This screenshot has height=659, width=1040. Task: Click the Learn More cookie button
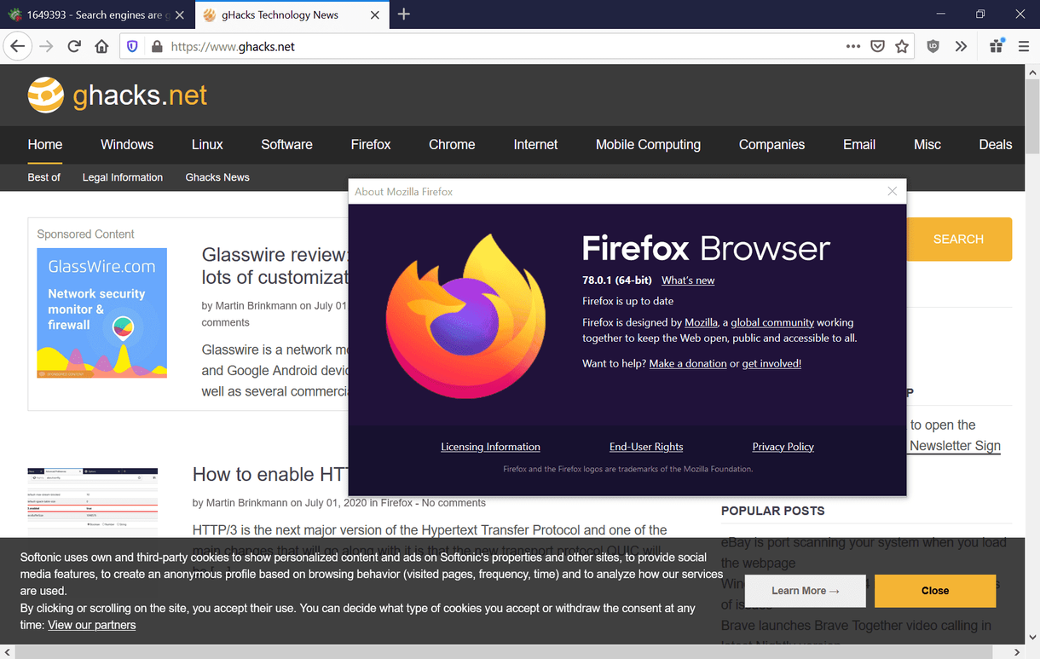806,591
